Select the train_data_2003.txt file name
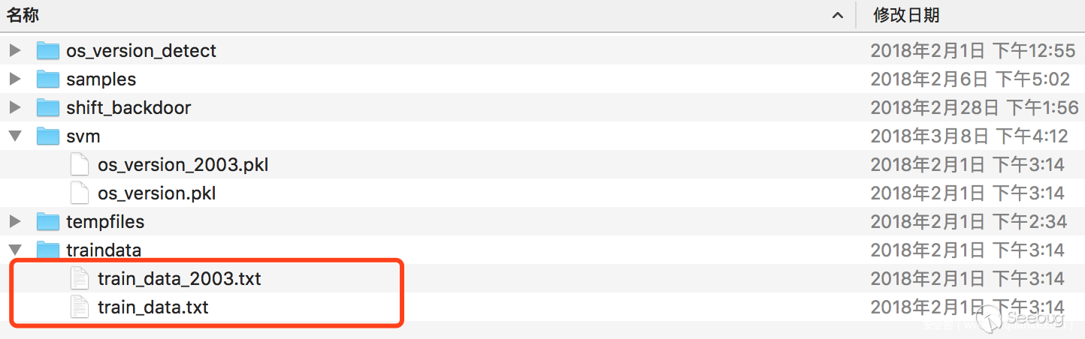The width and height of the screenshot is (1085, 339). (179, 279)
